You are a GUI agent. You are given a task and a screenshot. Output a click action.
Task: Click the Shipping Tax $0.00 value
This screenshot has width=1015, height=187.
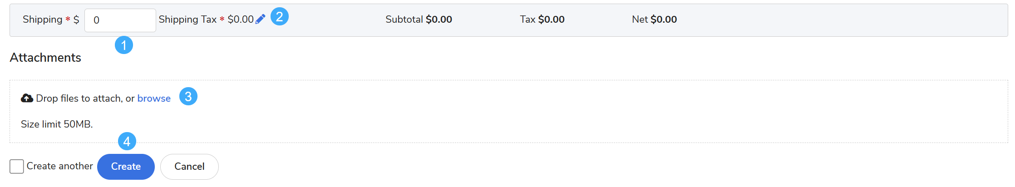(x=240, y=20)
